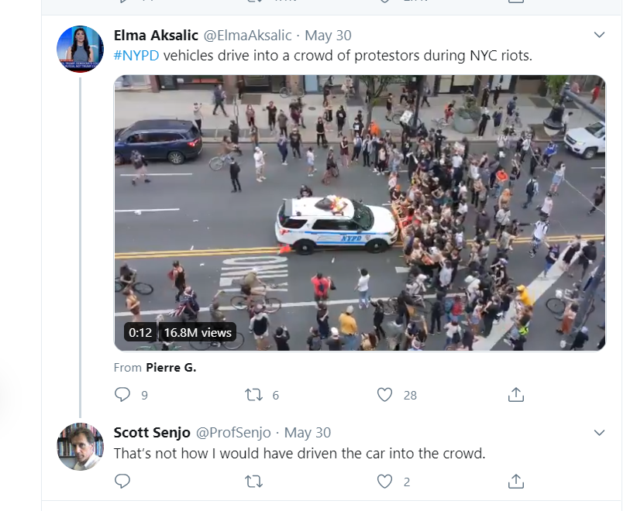Image resolution: width=644 pixels, height=511 pixels.
Task: Click Scott Senjo display name
Action: pyautogui.click(x=152, y=433)
